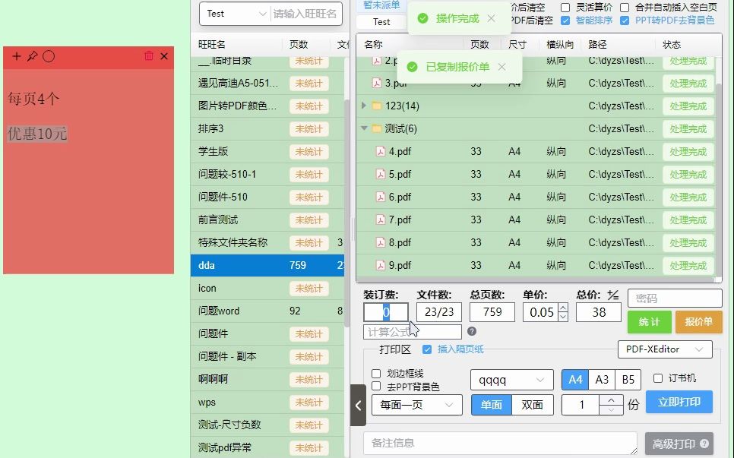Collapse the 测试(6) folder
The width and height of the screenshot is (734, 458).
click(364, 128)
